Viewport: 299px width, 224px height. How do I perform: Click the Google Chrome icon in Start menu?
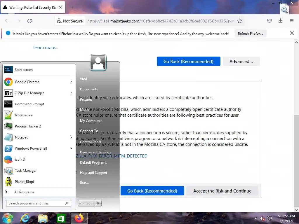(x=8, y=82)
